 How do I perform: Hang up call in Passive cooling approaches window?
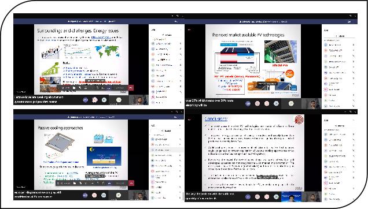(131, 183)
